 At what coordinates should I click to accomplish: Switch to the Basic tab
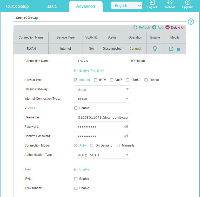click(x=51, y=6)
